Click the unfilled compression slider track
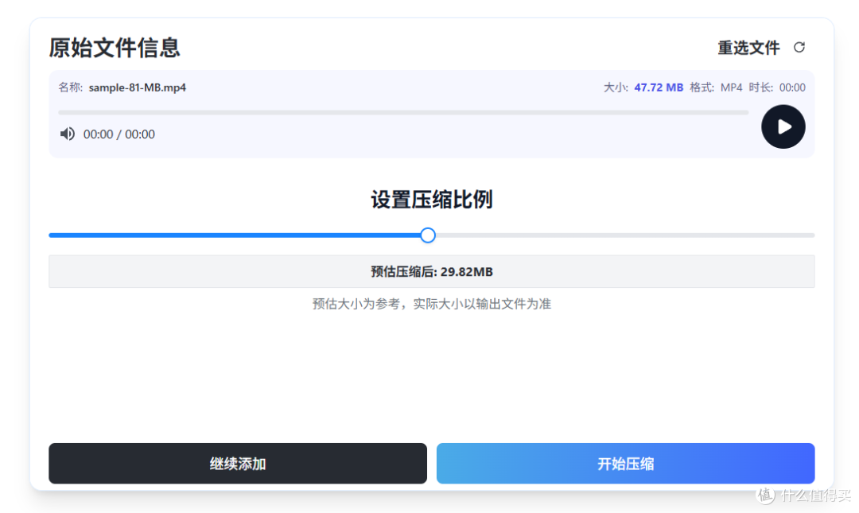 tap(625, 235)
